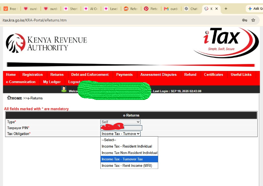Open the Registration menu
The width and height of the screenshot is (263, 186).
33,75
